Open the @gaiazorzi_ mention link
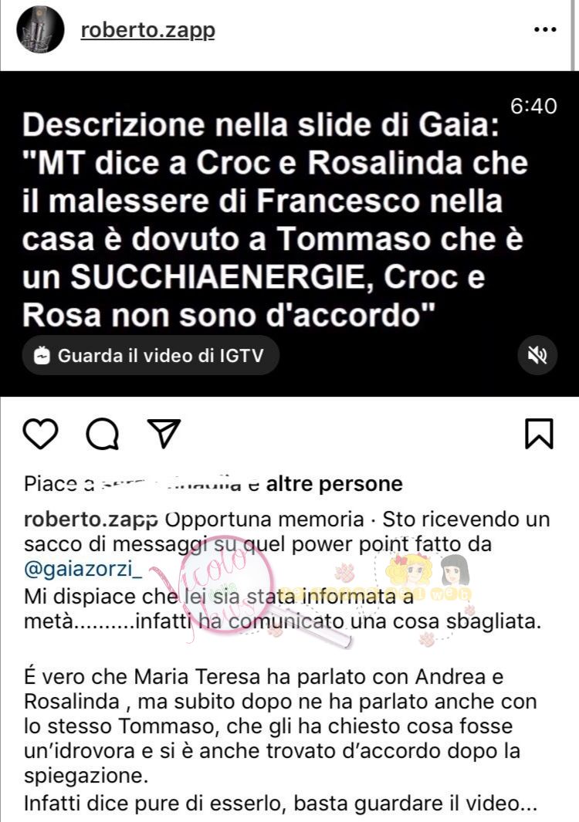Viewport: 579px width, 822px height. [83, 569]
